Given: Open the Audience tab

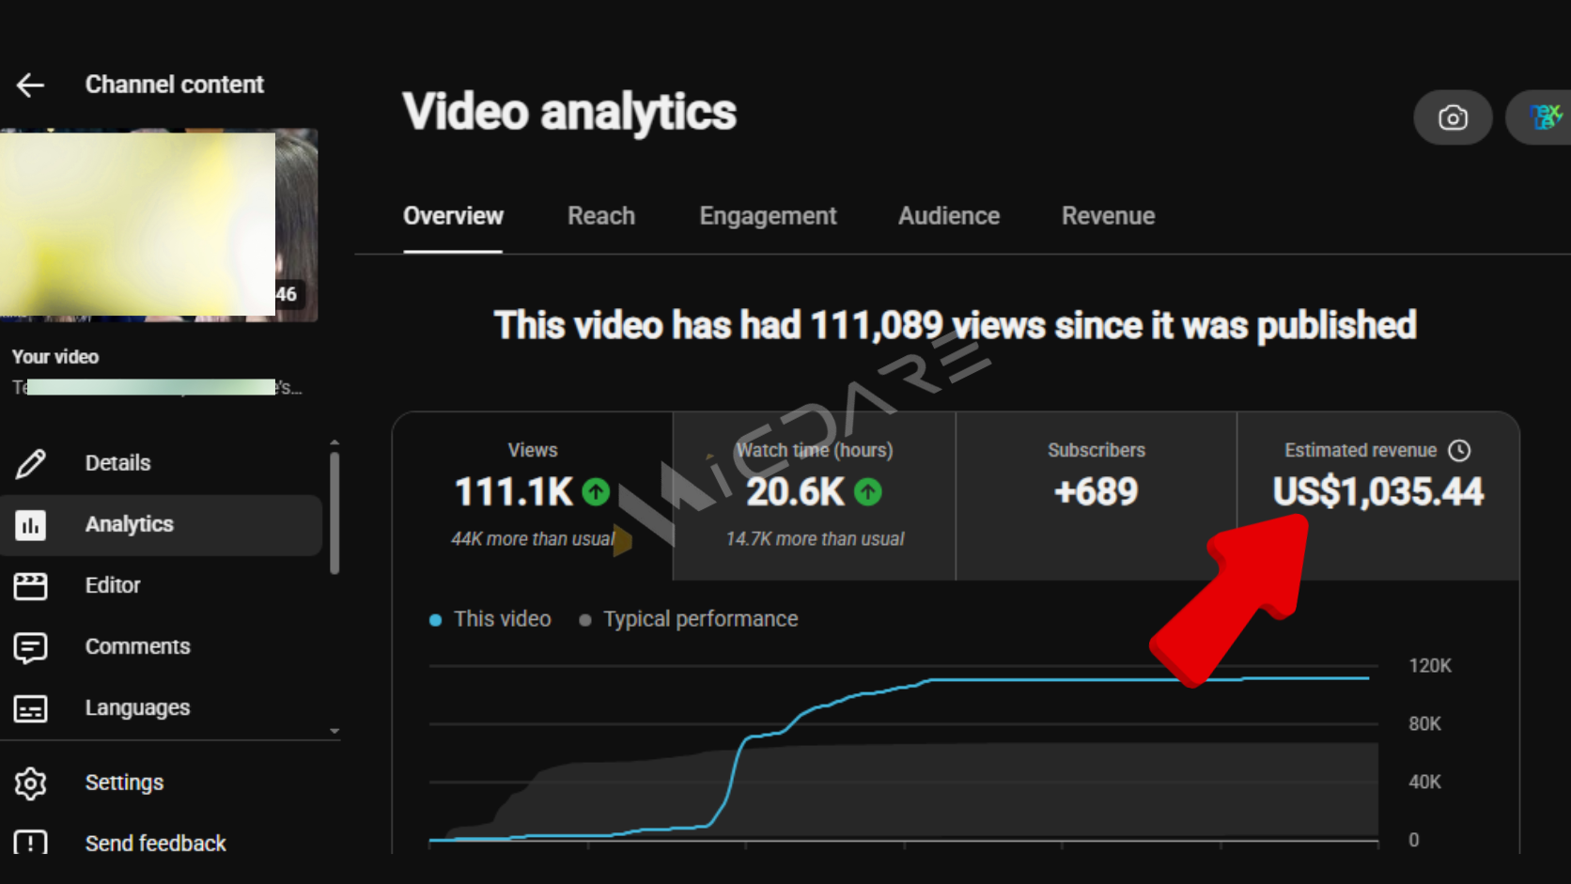Looking at the screenshot, I should click(x=949, y=216).
